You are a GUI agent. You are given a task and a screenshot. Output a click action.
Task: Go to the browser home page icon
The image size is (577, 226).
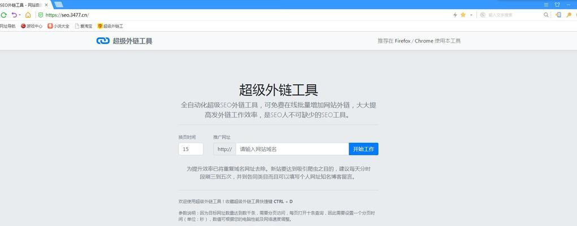click(28, 15)
